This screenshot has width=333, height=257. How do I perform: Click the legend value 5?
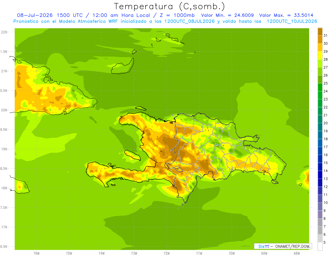[x=325, y=243]
